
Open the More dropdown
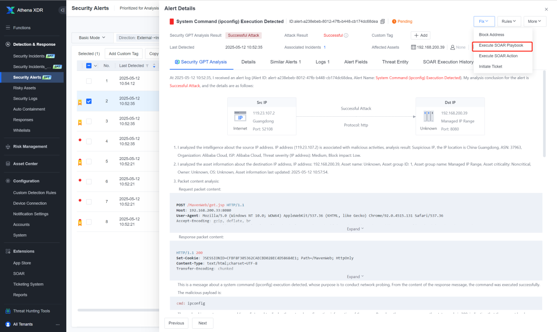pyautogui.click(x=535, y=21)
